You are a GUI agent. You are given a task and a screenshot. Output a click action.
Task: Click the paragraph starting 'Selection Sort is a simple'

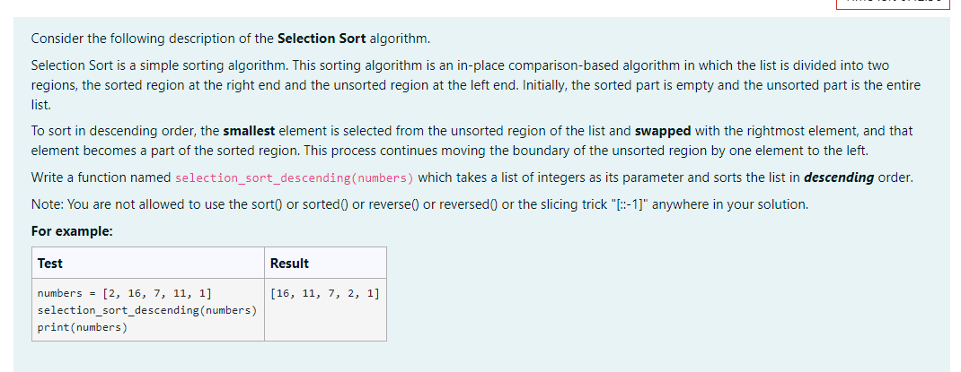point(476,85)
